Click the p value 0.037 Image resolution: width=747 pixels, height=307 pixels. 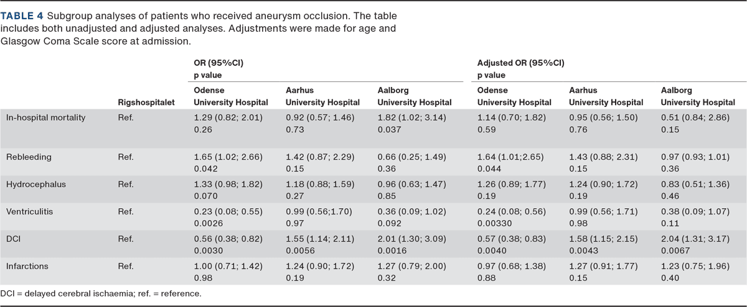pos(389,128)
